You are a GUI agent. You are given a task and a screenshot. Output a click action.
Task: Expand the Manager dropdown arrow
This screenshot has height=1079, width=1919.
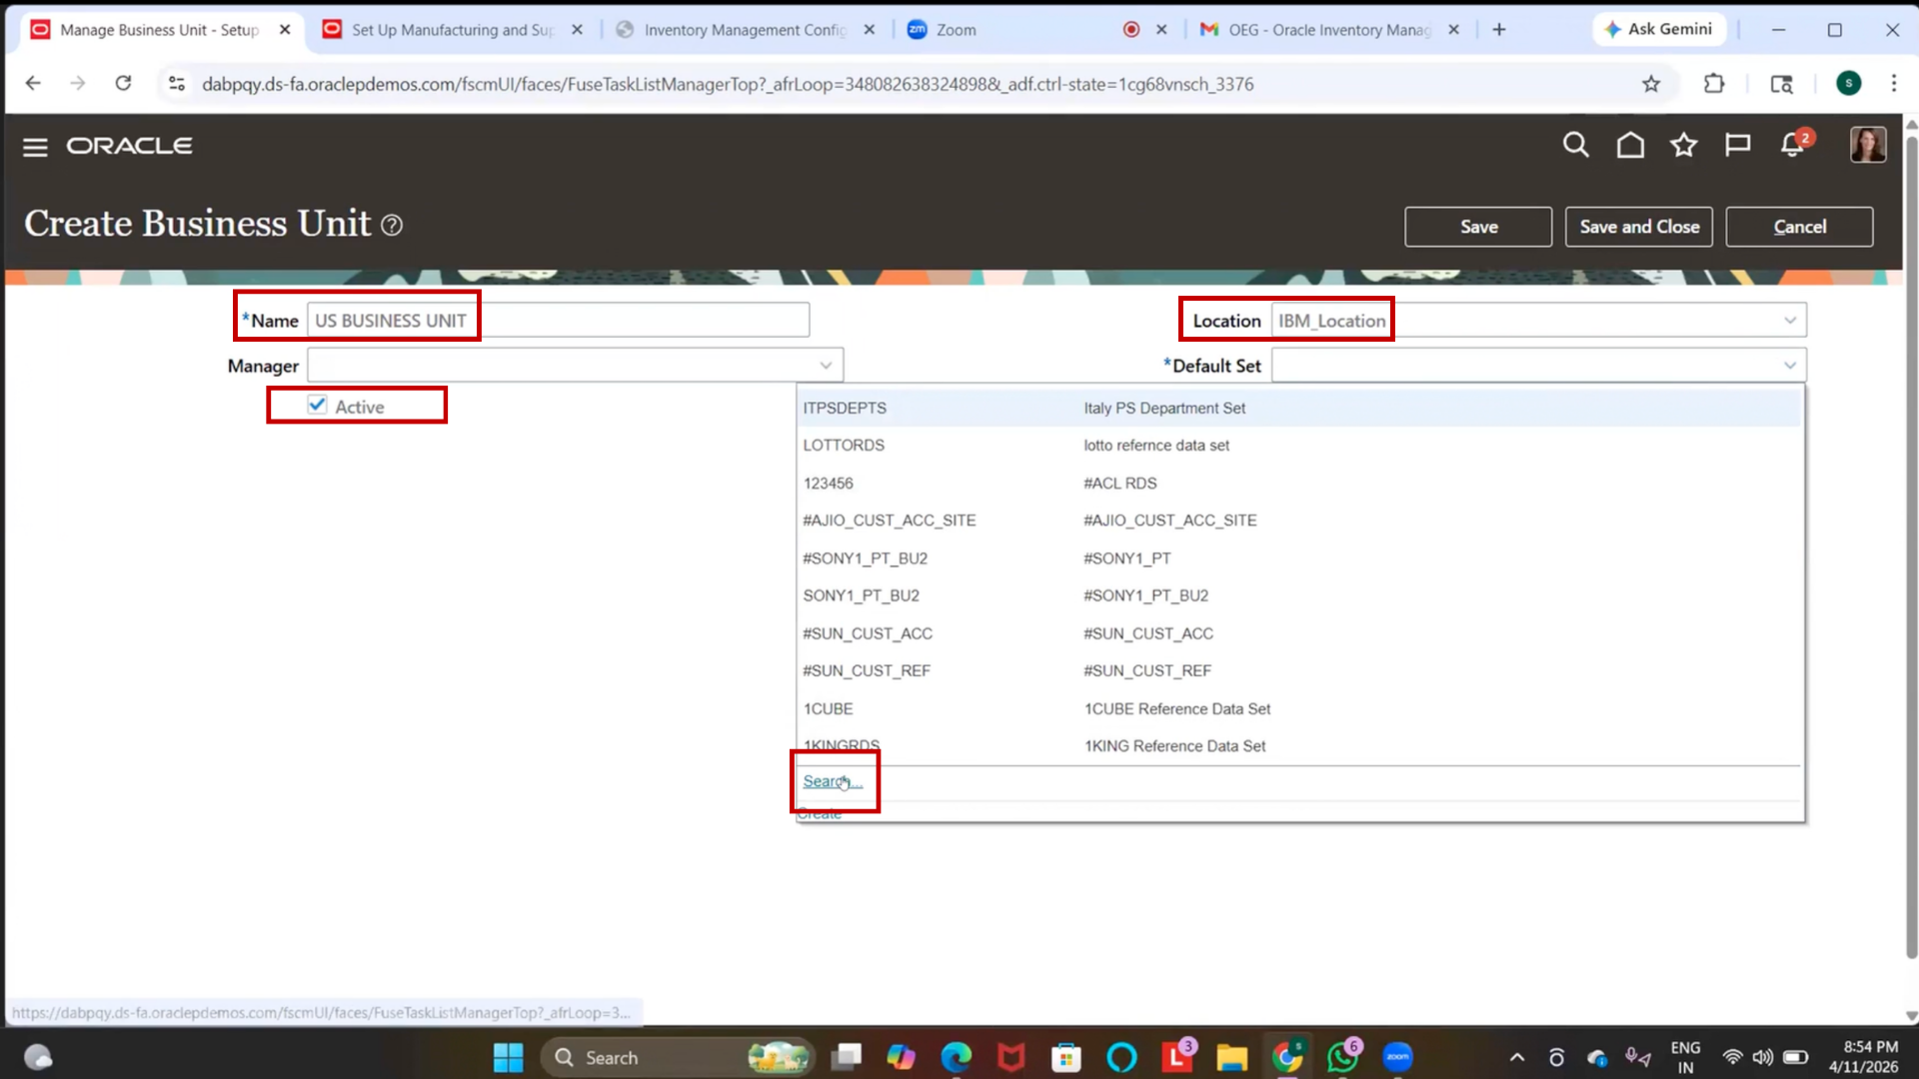(826, 366)
